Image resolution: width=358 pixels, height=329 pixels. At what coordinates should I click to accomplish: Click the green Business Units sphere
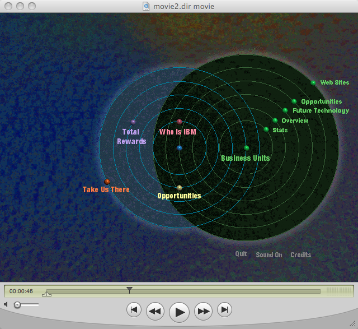pyautogui.click(x=246, y=148)
